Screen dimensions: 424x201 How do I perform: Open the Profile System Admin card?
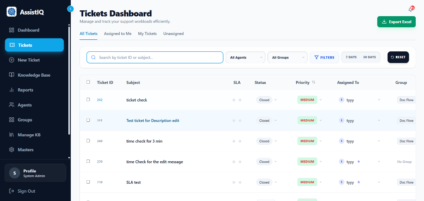coord(35,173)
